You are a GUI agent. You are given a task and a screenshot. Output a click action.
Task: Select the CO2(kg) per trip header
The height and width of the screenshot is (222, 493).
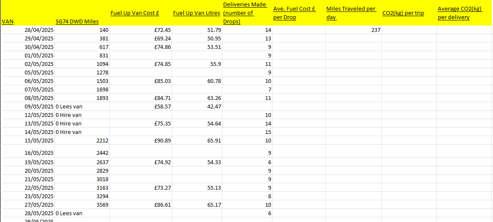tap(403, 13)
